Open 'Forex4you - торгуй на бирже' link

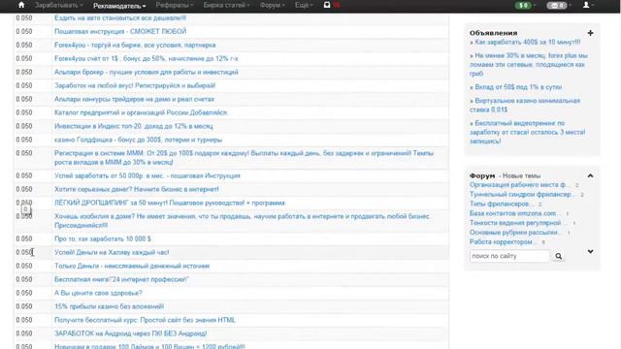(135, 46)
